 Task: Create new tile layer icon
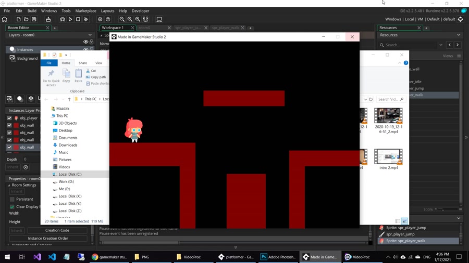pyautogui.click(x=31, y=99)
